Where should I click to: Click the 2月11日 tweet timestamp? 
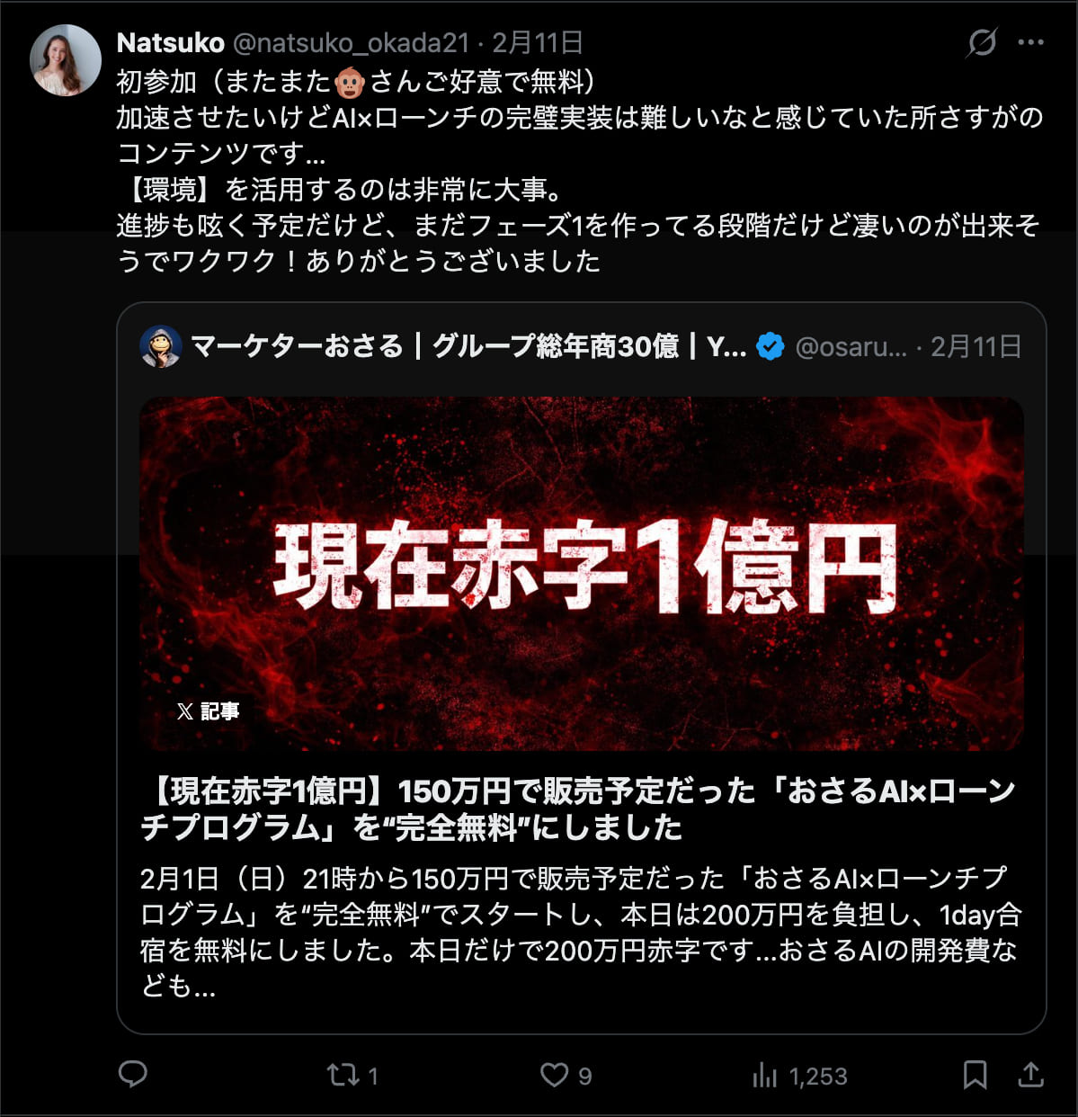pyautogui.click(x=538, y=42)
